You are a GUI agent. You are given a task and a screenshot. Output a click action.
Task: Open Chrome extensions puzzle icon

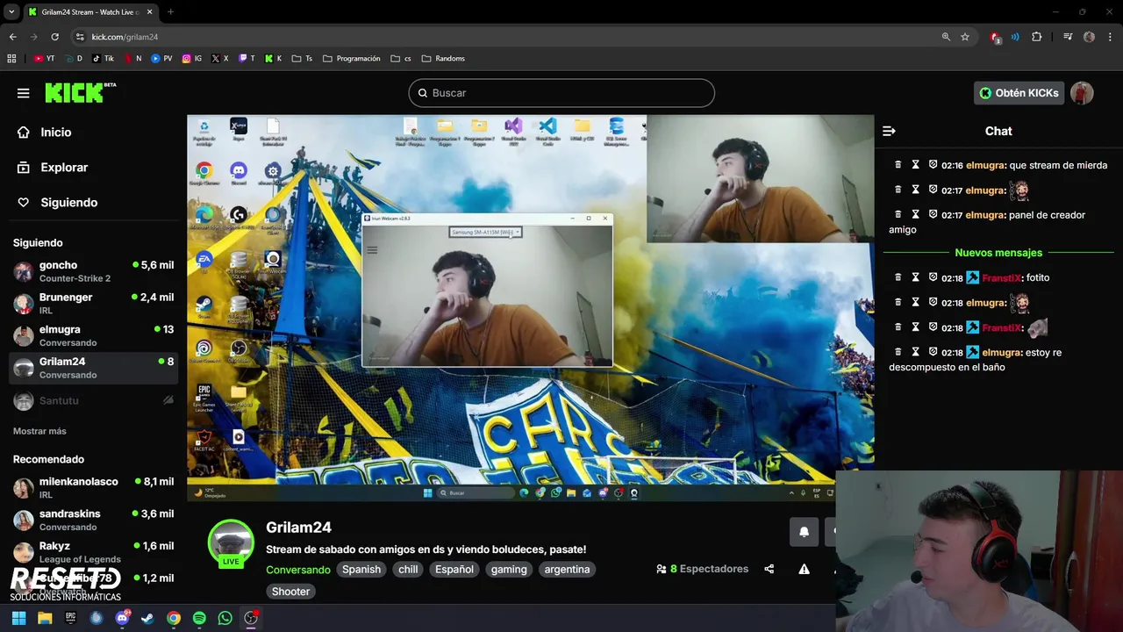point(1037,37)
